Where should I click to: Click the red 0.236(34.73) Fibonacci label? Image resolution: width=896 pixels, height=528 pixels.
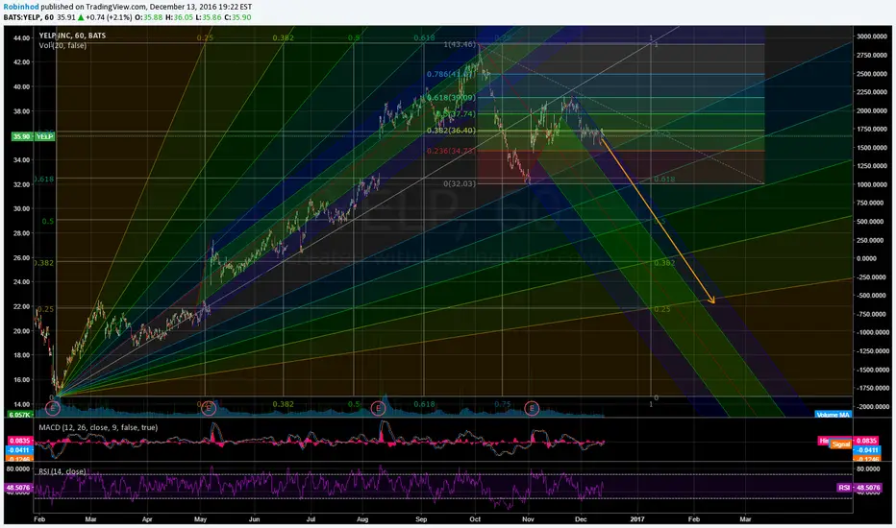pos(452,151)
